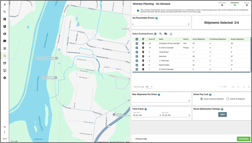Click the truck filter icon
Screen dimensions: 252x143
click(x=166, y=34)
